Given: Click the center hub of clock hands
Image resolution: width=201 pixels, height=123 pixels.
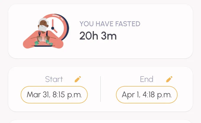Looking at the screenshot, I should click(53, 28).
